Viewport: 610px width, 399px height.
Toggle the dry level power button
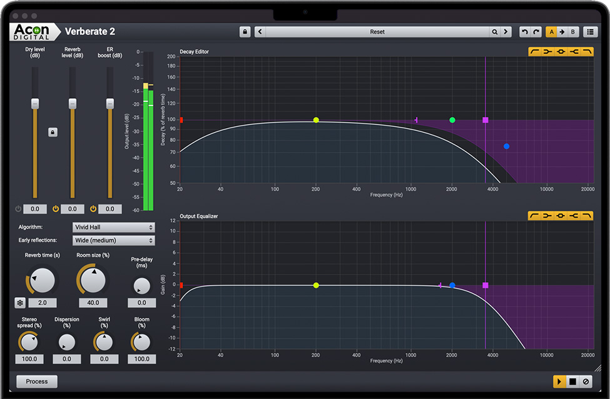pyautogui.click(x=18, y=209)
